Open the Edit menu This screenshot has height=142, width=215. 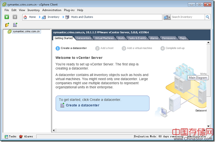tap(14, 10)
